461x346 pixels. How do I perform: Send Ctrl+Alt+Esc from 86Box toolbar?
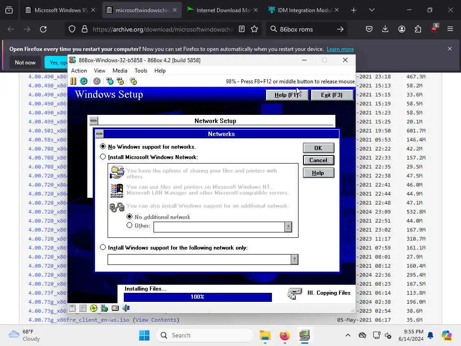(x=120, y=81)
